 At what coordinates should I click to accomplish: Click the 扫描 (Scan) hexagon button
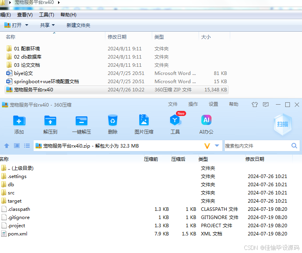click(283, 124)
